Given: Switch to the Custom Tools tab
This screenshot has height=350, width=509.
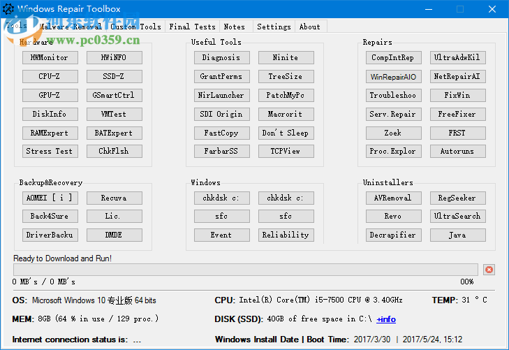Looking at the screenshot, I should (x=135, y=27).
